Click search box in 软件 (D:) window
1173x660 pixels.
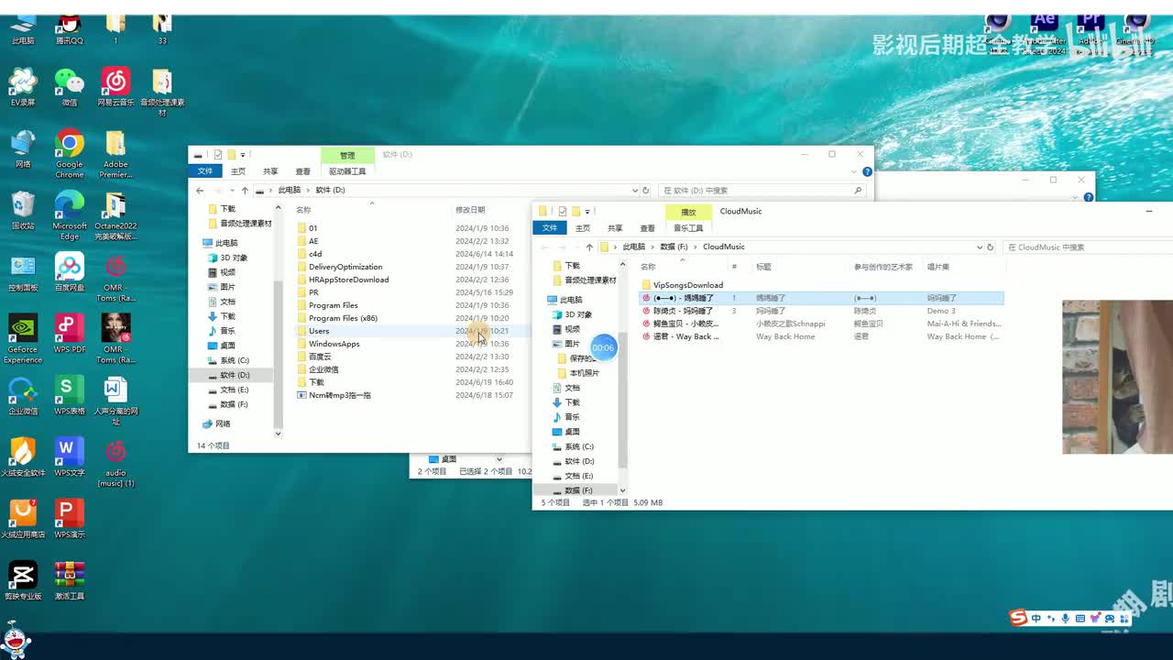click(x=761, y=191)
